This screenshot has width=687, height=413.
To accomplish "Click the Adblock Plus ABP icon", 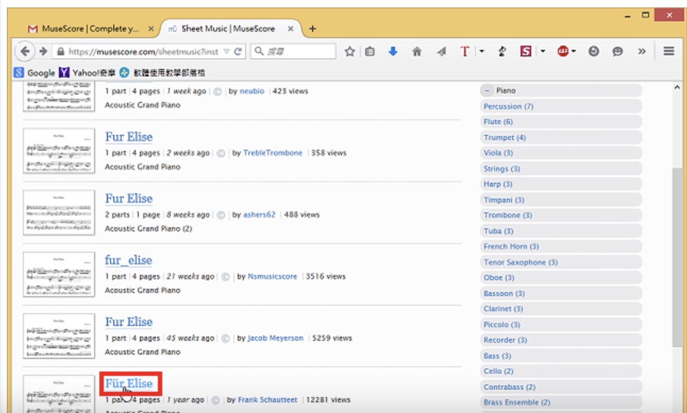I will [563, 51].
